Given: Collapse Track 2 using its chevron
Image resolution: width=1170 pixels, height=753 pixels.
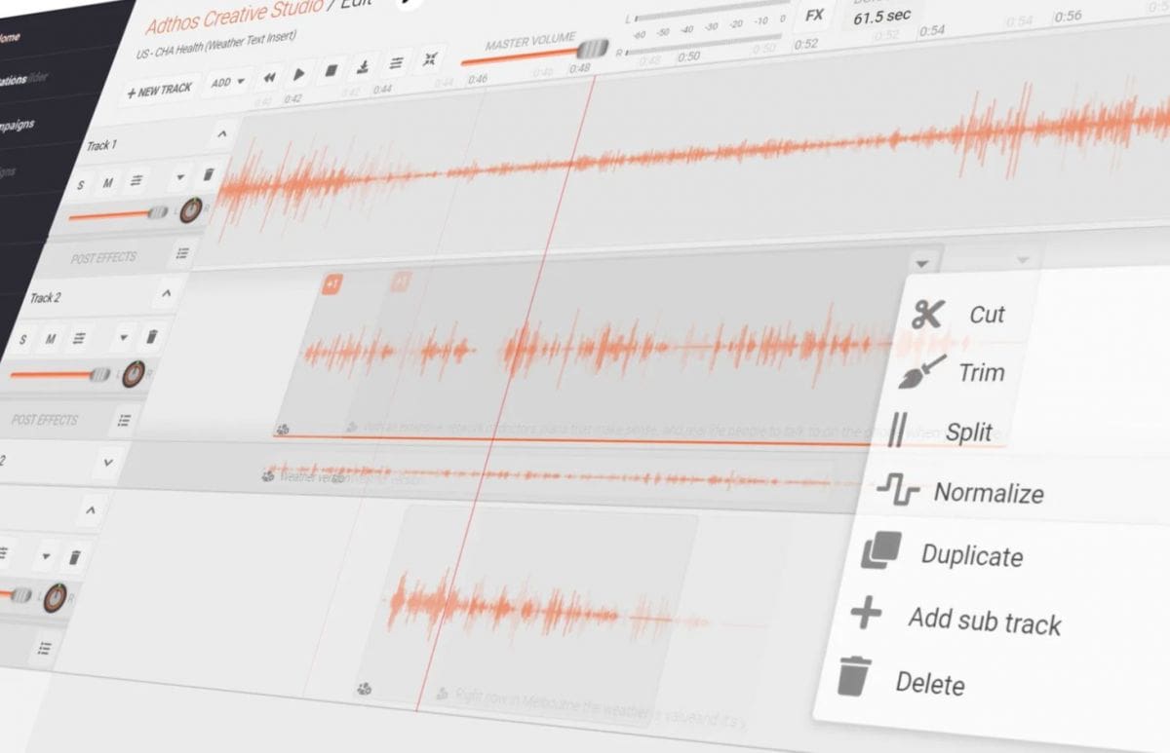Looking at the screenshot, I should point(167,293).
